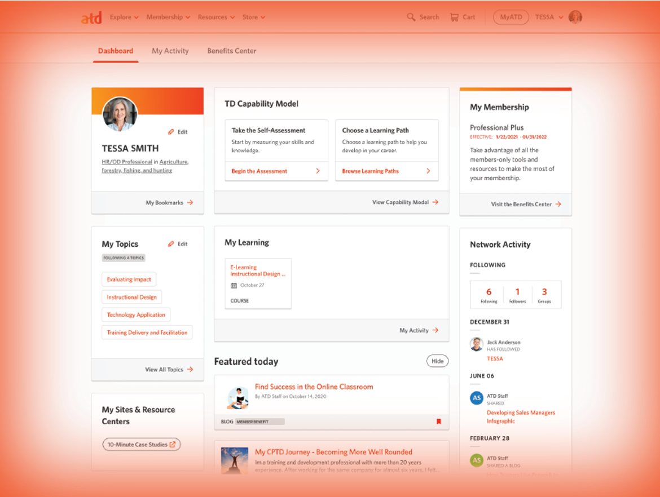The width and height of the screenshot is (660, 497).
Task: Click arrow beside Visit the Benefits Center
Action: (558, 205)
